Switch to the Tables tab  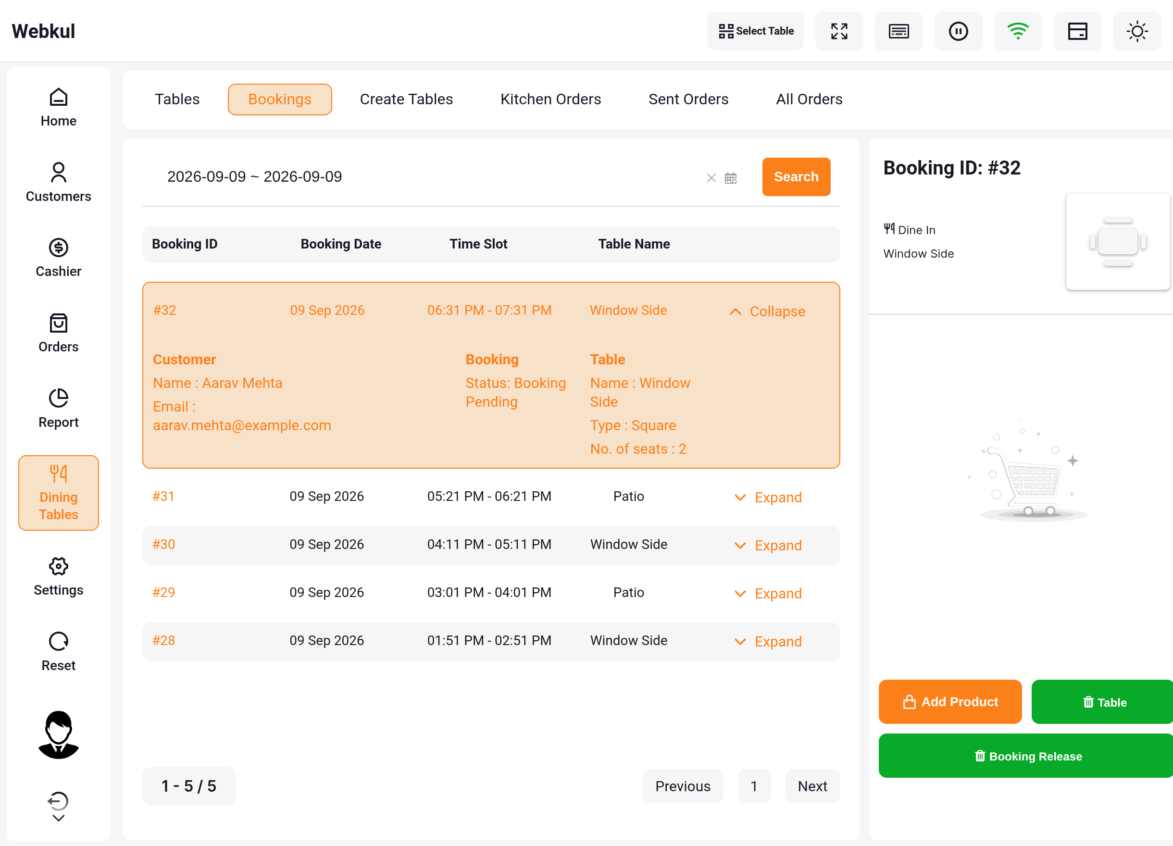(x=177, y=100)
